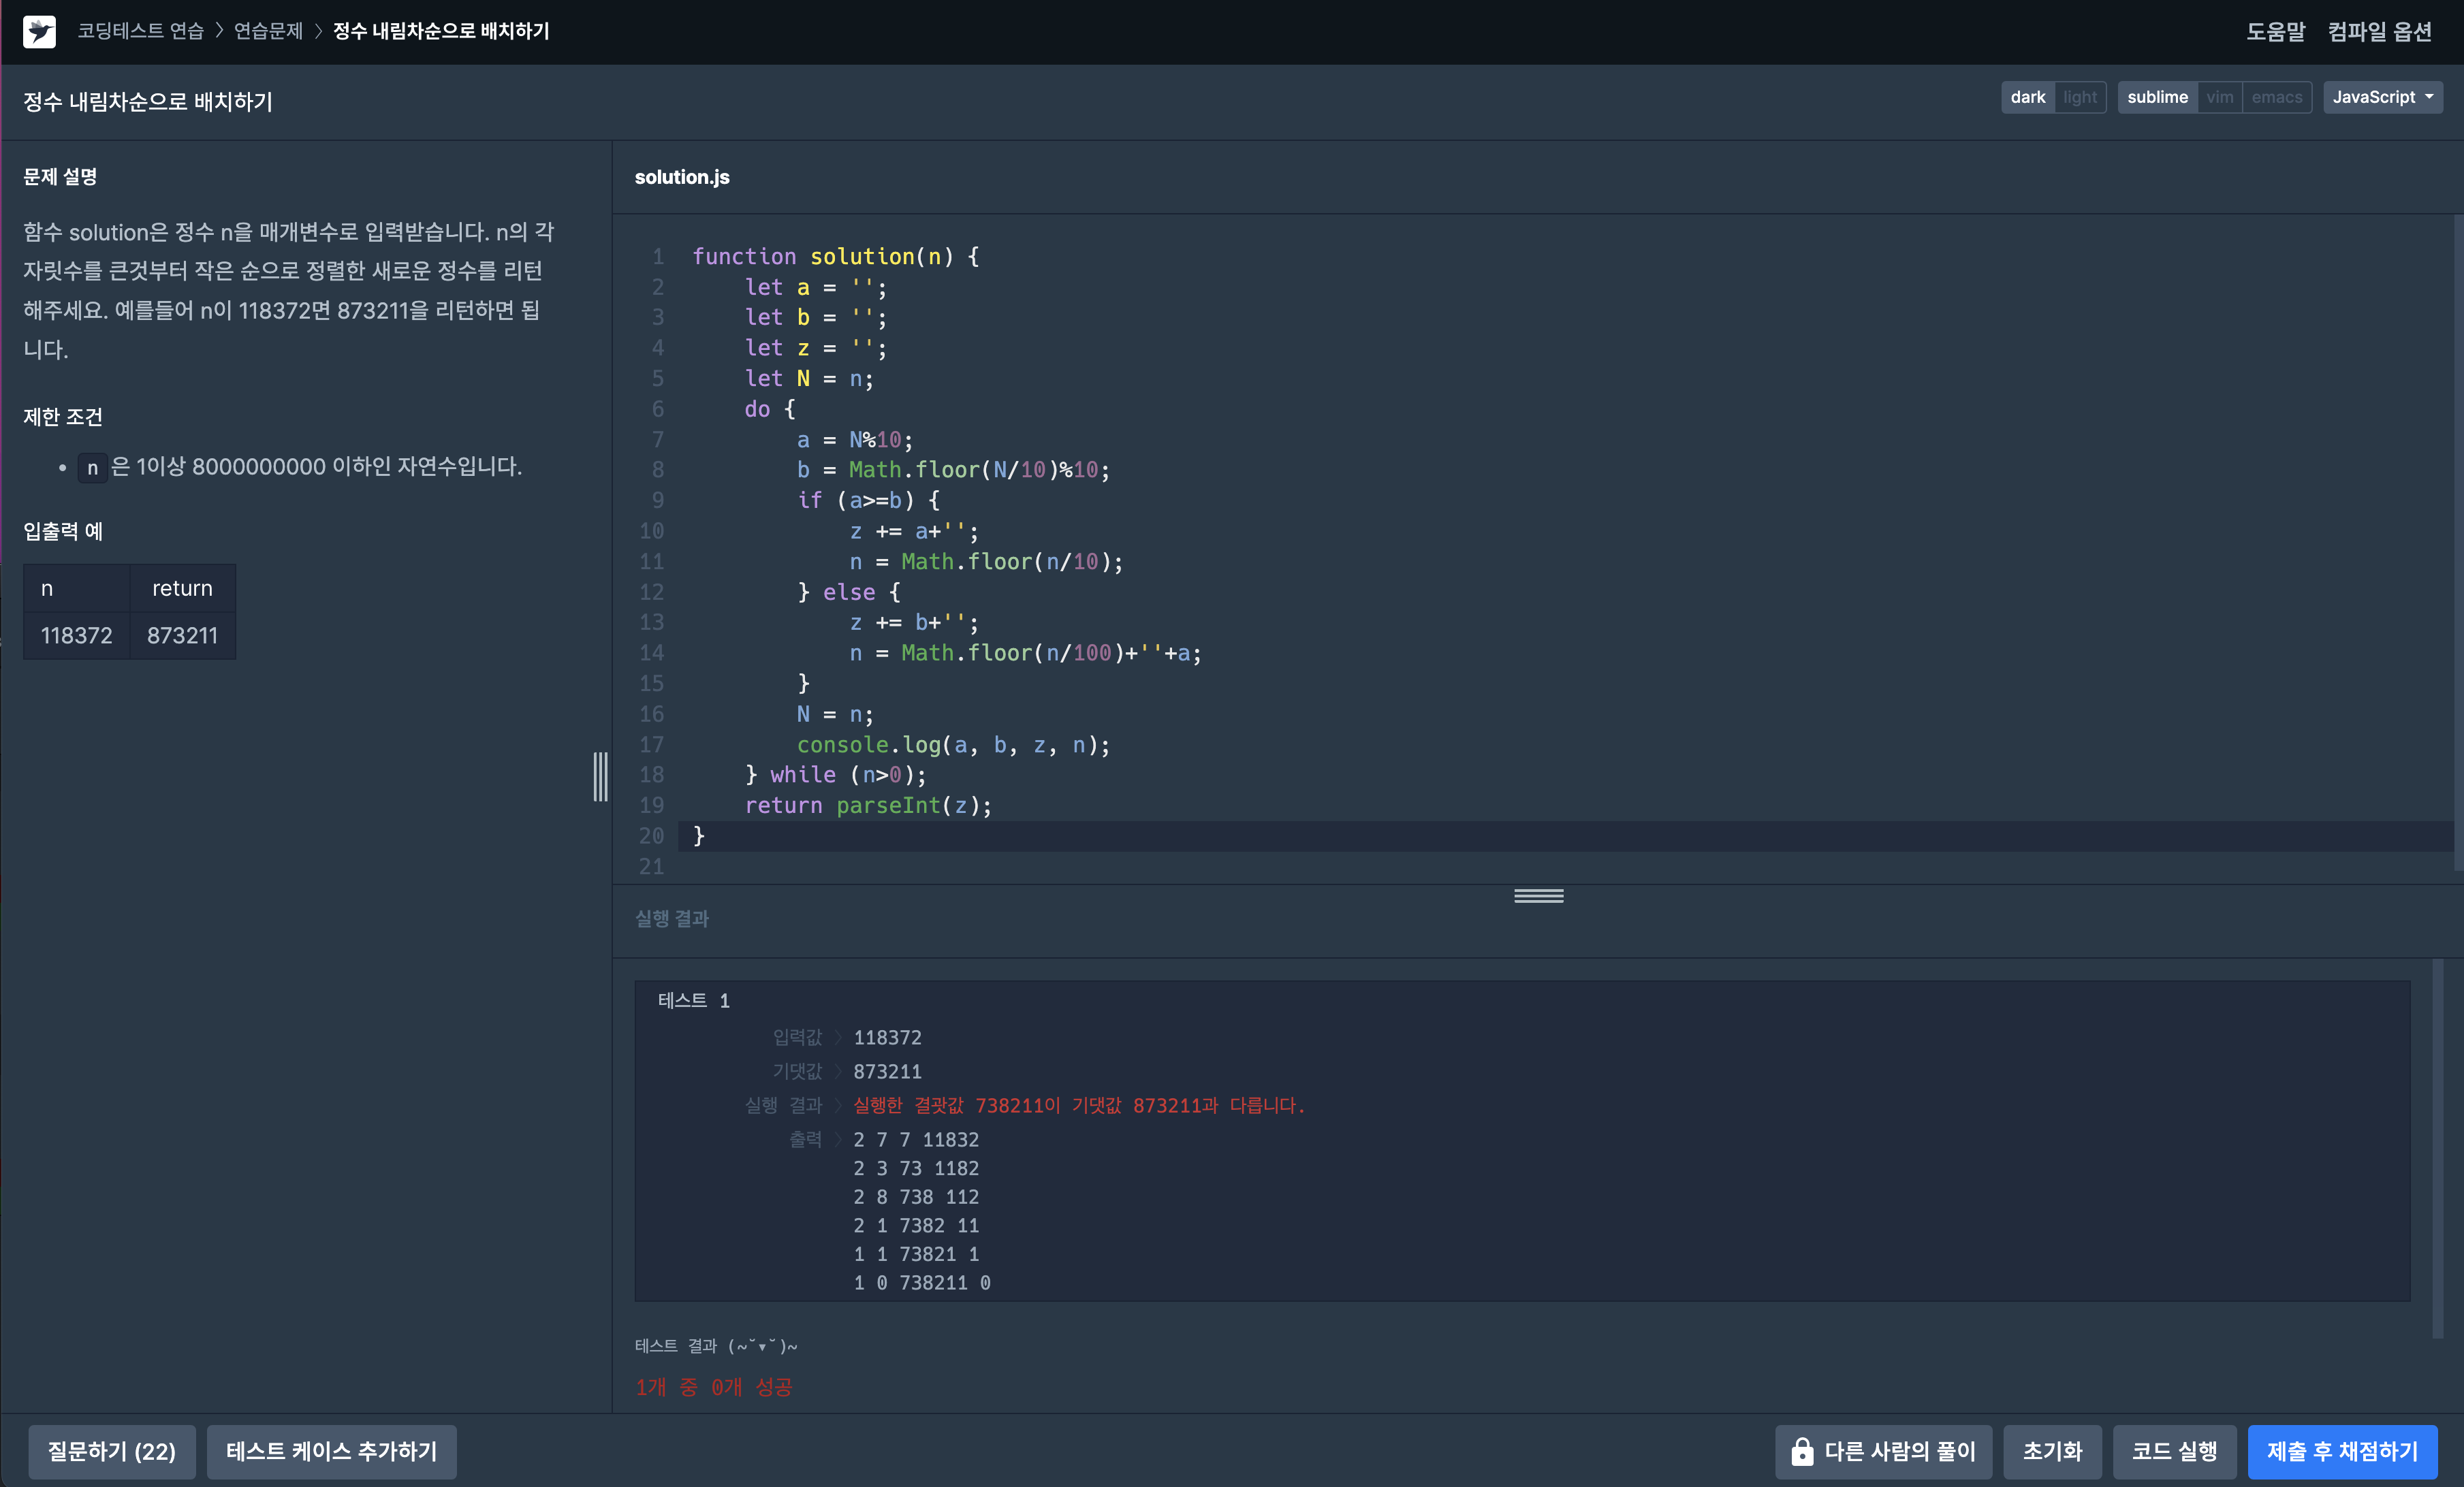The height and width of the screenshot is (1487, 2464).
Task: Click the 입력값 118372 in results
Action: point(887,1037)
